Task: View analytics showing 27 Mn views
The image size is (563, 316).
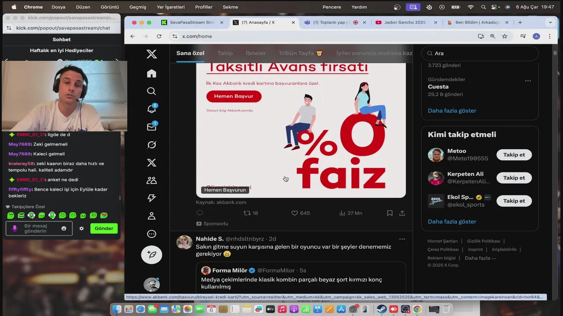Action: point(351,213)
